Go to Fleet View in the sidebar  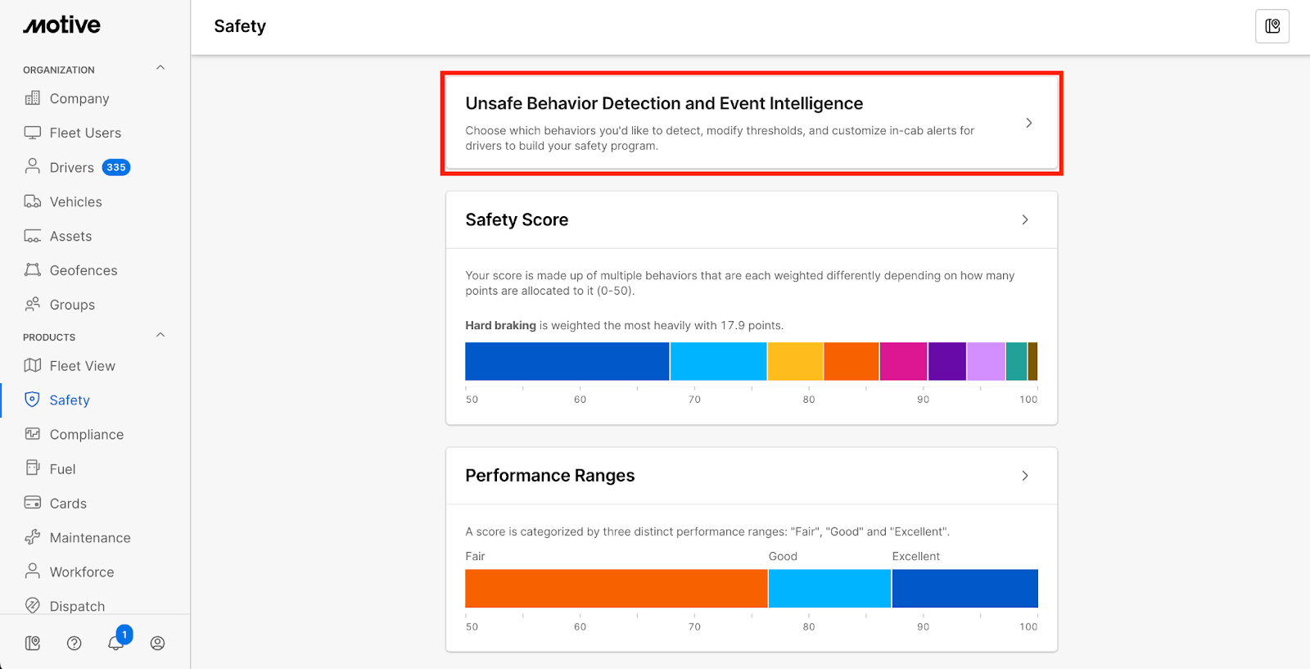coord(82,366)
